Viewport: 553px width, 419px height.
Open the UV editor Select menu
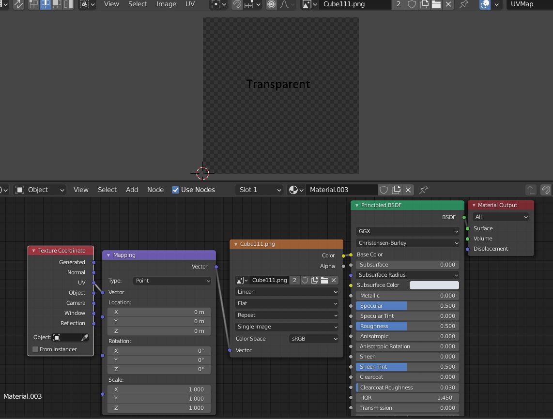(x=138, y=4)
